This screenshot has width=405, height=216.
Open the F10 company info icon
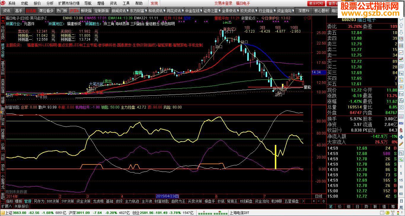pyautogui.click(x=401, y=73)
